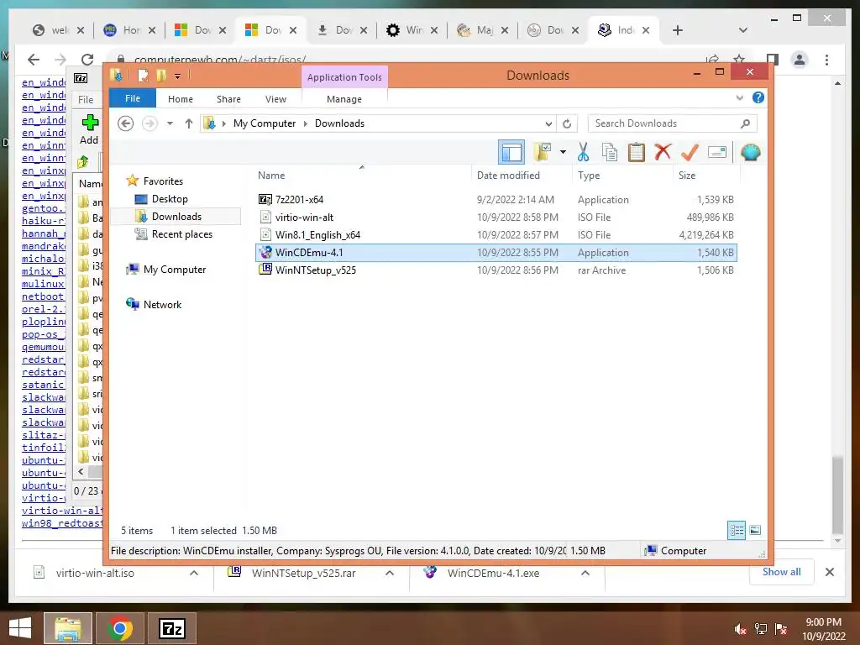
Task: Toggle the preview pane toolbar icon
Action: coord(511,152)
